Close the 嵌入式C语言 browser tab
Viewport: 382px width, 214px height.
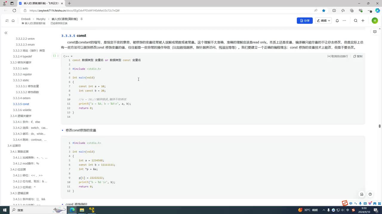tap(62, 3)
